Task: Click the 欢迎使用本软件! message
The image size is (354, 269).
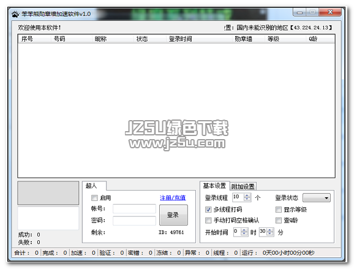Action: point(39,28)
